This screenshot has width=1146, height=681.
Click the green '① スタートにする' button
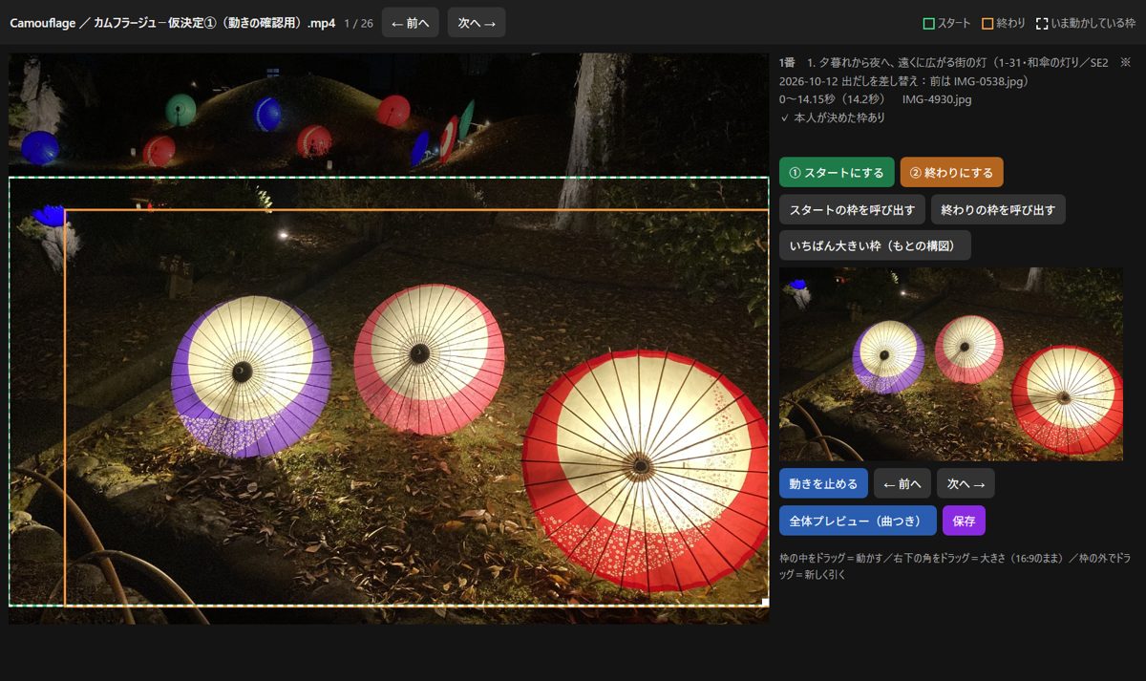coord(837,172)
